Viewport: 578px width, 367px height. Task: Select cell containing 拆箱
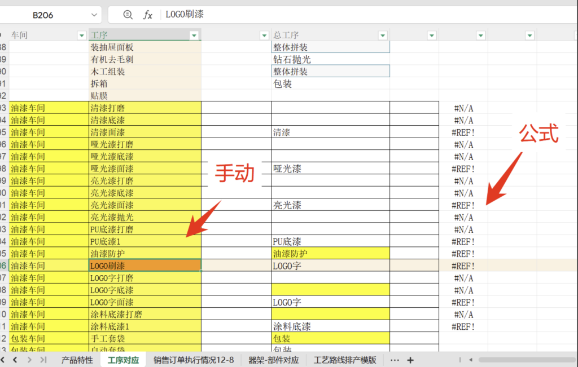pos(145,83)
